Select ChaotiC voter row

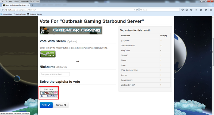pos(146,55)
